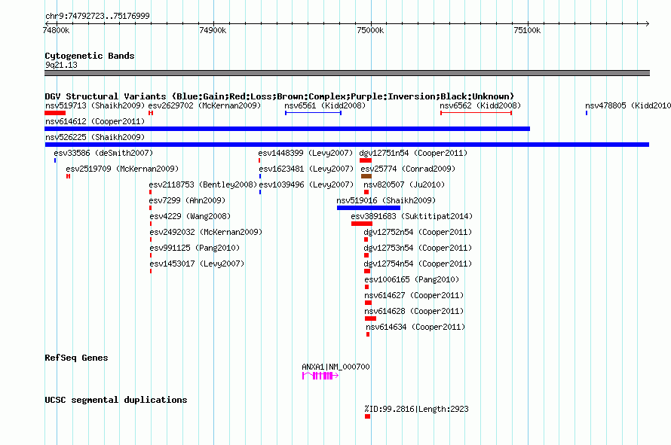Open the nsv820507 (Ju2010) label
This screenshot has width=671, height=445.
404,184
